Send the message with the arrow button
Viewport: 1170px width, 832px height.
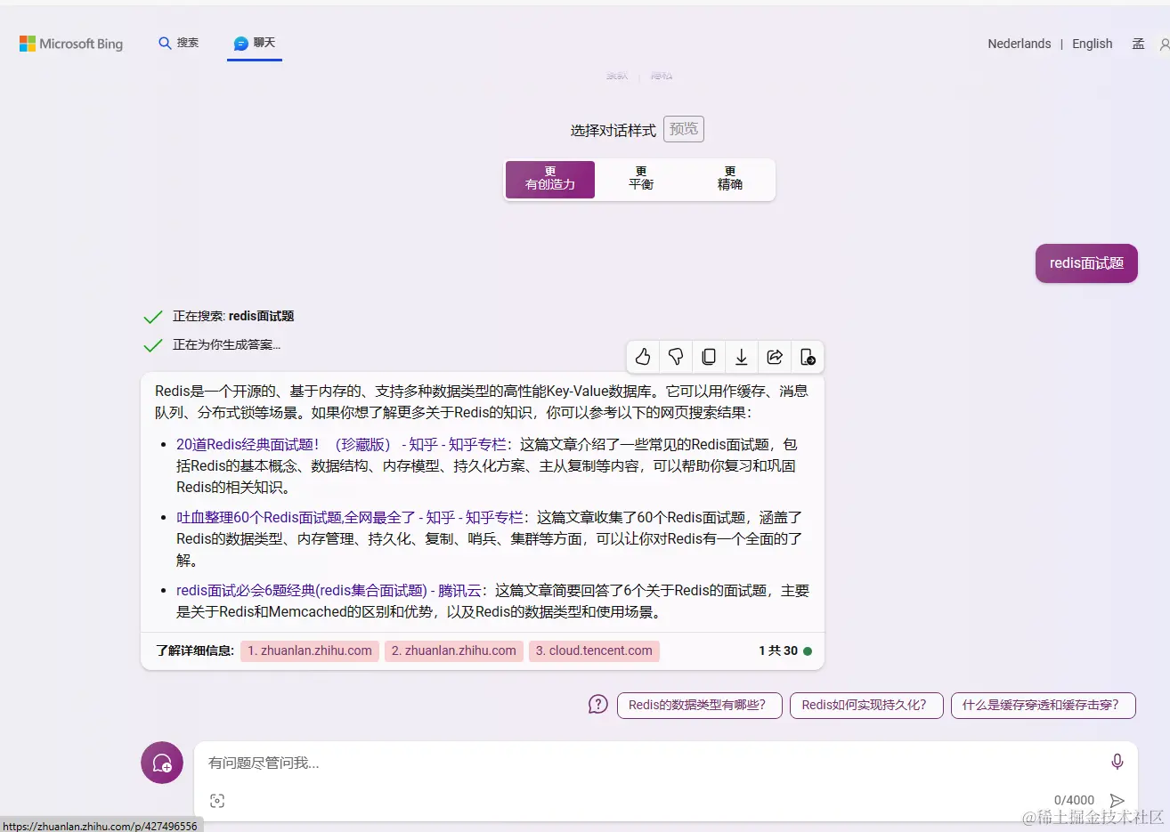coord(1117,799)
